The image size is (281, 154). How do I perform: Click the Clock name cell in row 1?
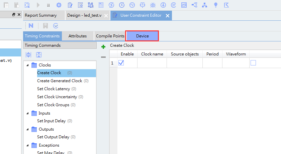click(x=152, y=63)
